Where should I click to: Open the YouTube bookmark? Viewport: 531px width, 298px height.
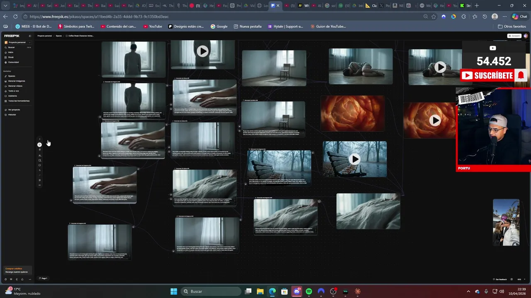pyautogui.click(x=153, y=26)
